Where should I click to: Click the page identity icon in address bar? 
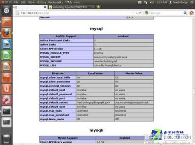click(17, 13)
